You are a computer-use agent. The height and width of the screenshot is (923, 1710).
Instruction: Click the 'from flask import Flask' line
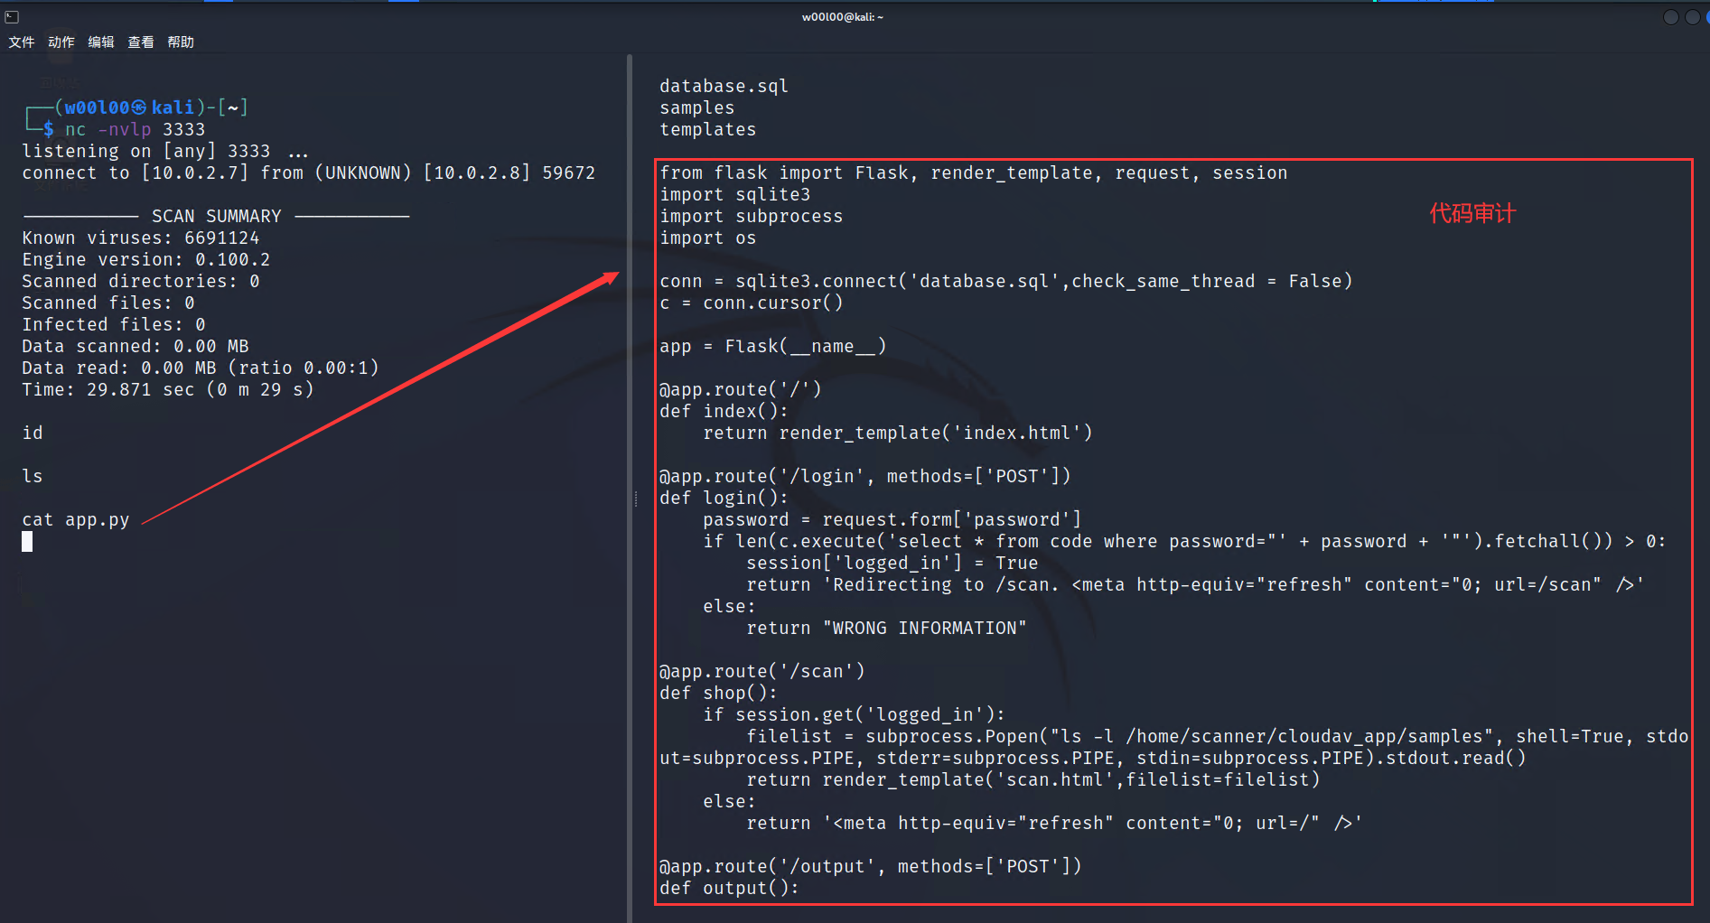[x=973, y=172]
